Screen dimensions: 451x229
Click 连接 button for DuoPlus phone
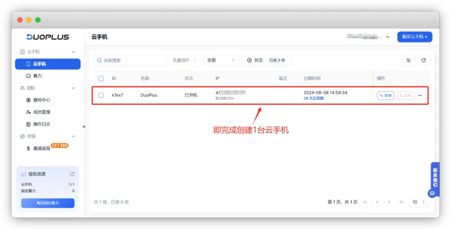click(x=386, y=96)
